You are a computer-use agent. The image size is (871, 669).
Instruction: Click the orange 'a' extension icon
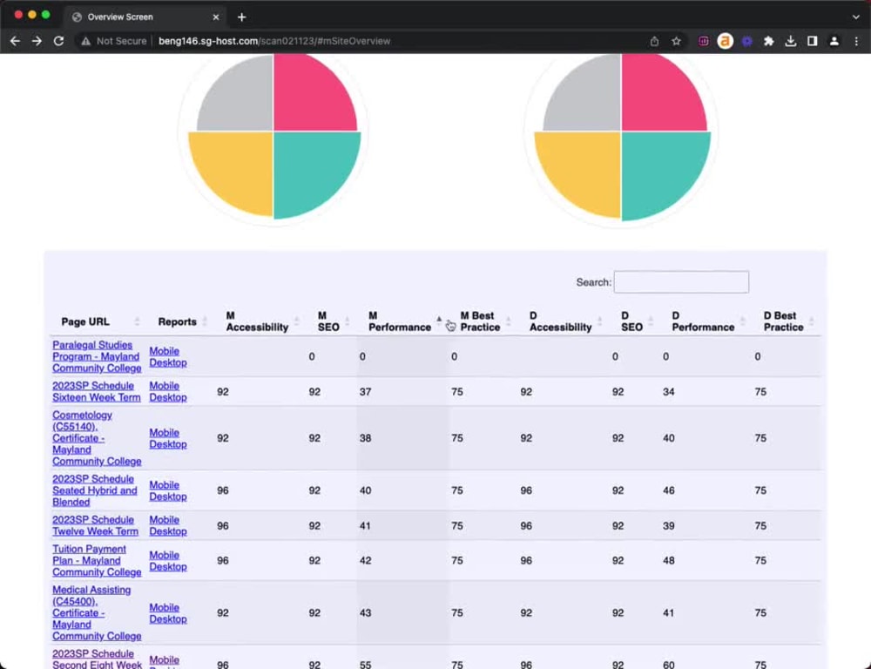[726, 41]
